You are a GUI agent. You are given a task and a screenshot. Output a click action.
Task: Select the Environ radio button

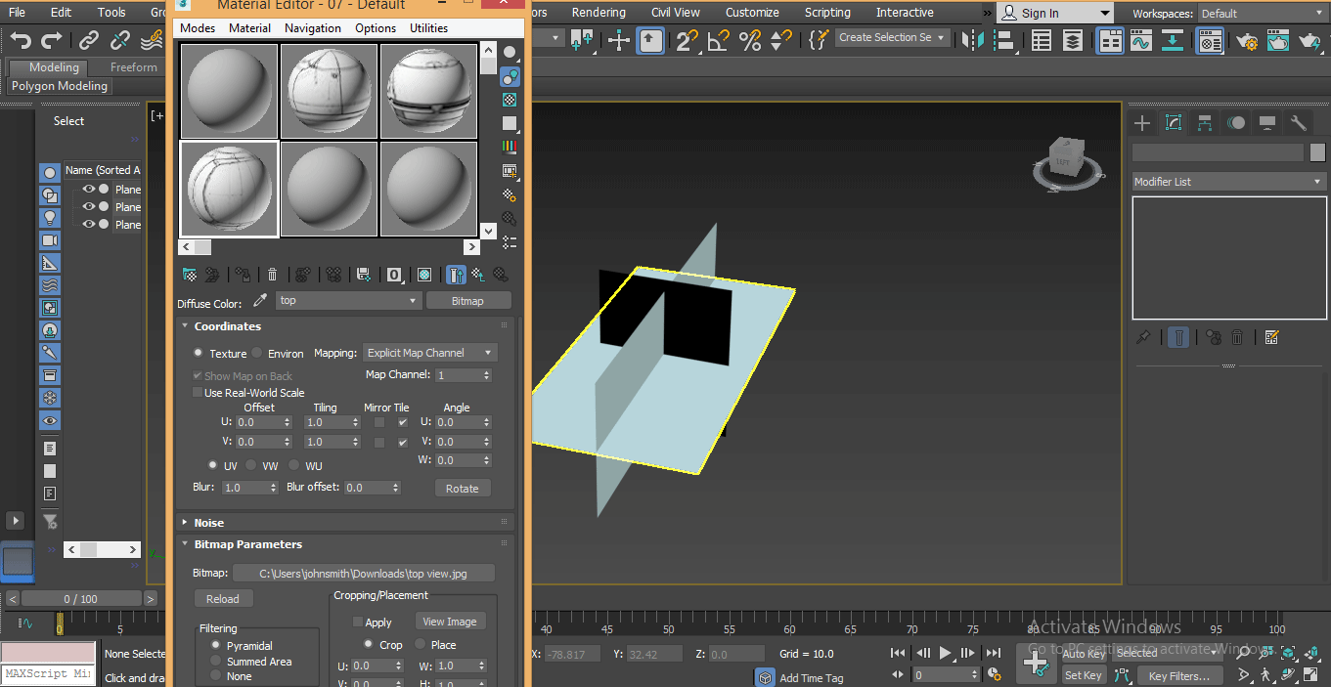tap(257, 353)
